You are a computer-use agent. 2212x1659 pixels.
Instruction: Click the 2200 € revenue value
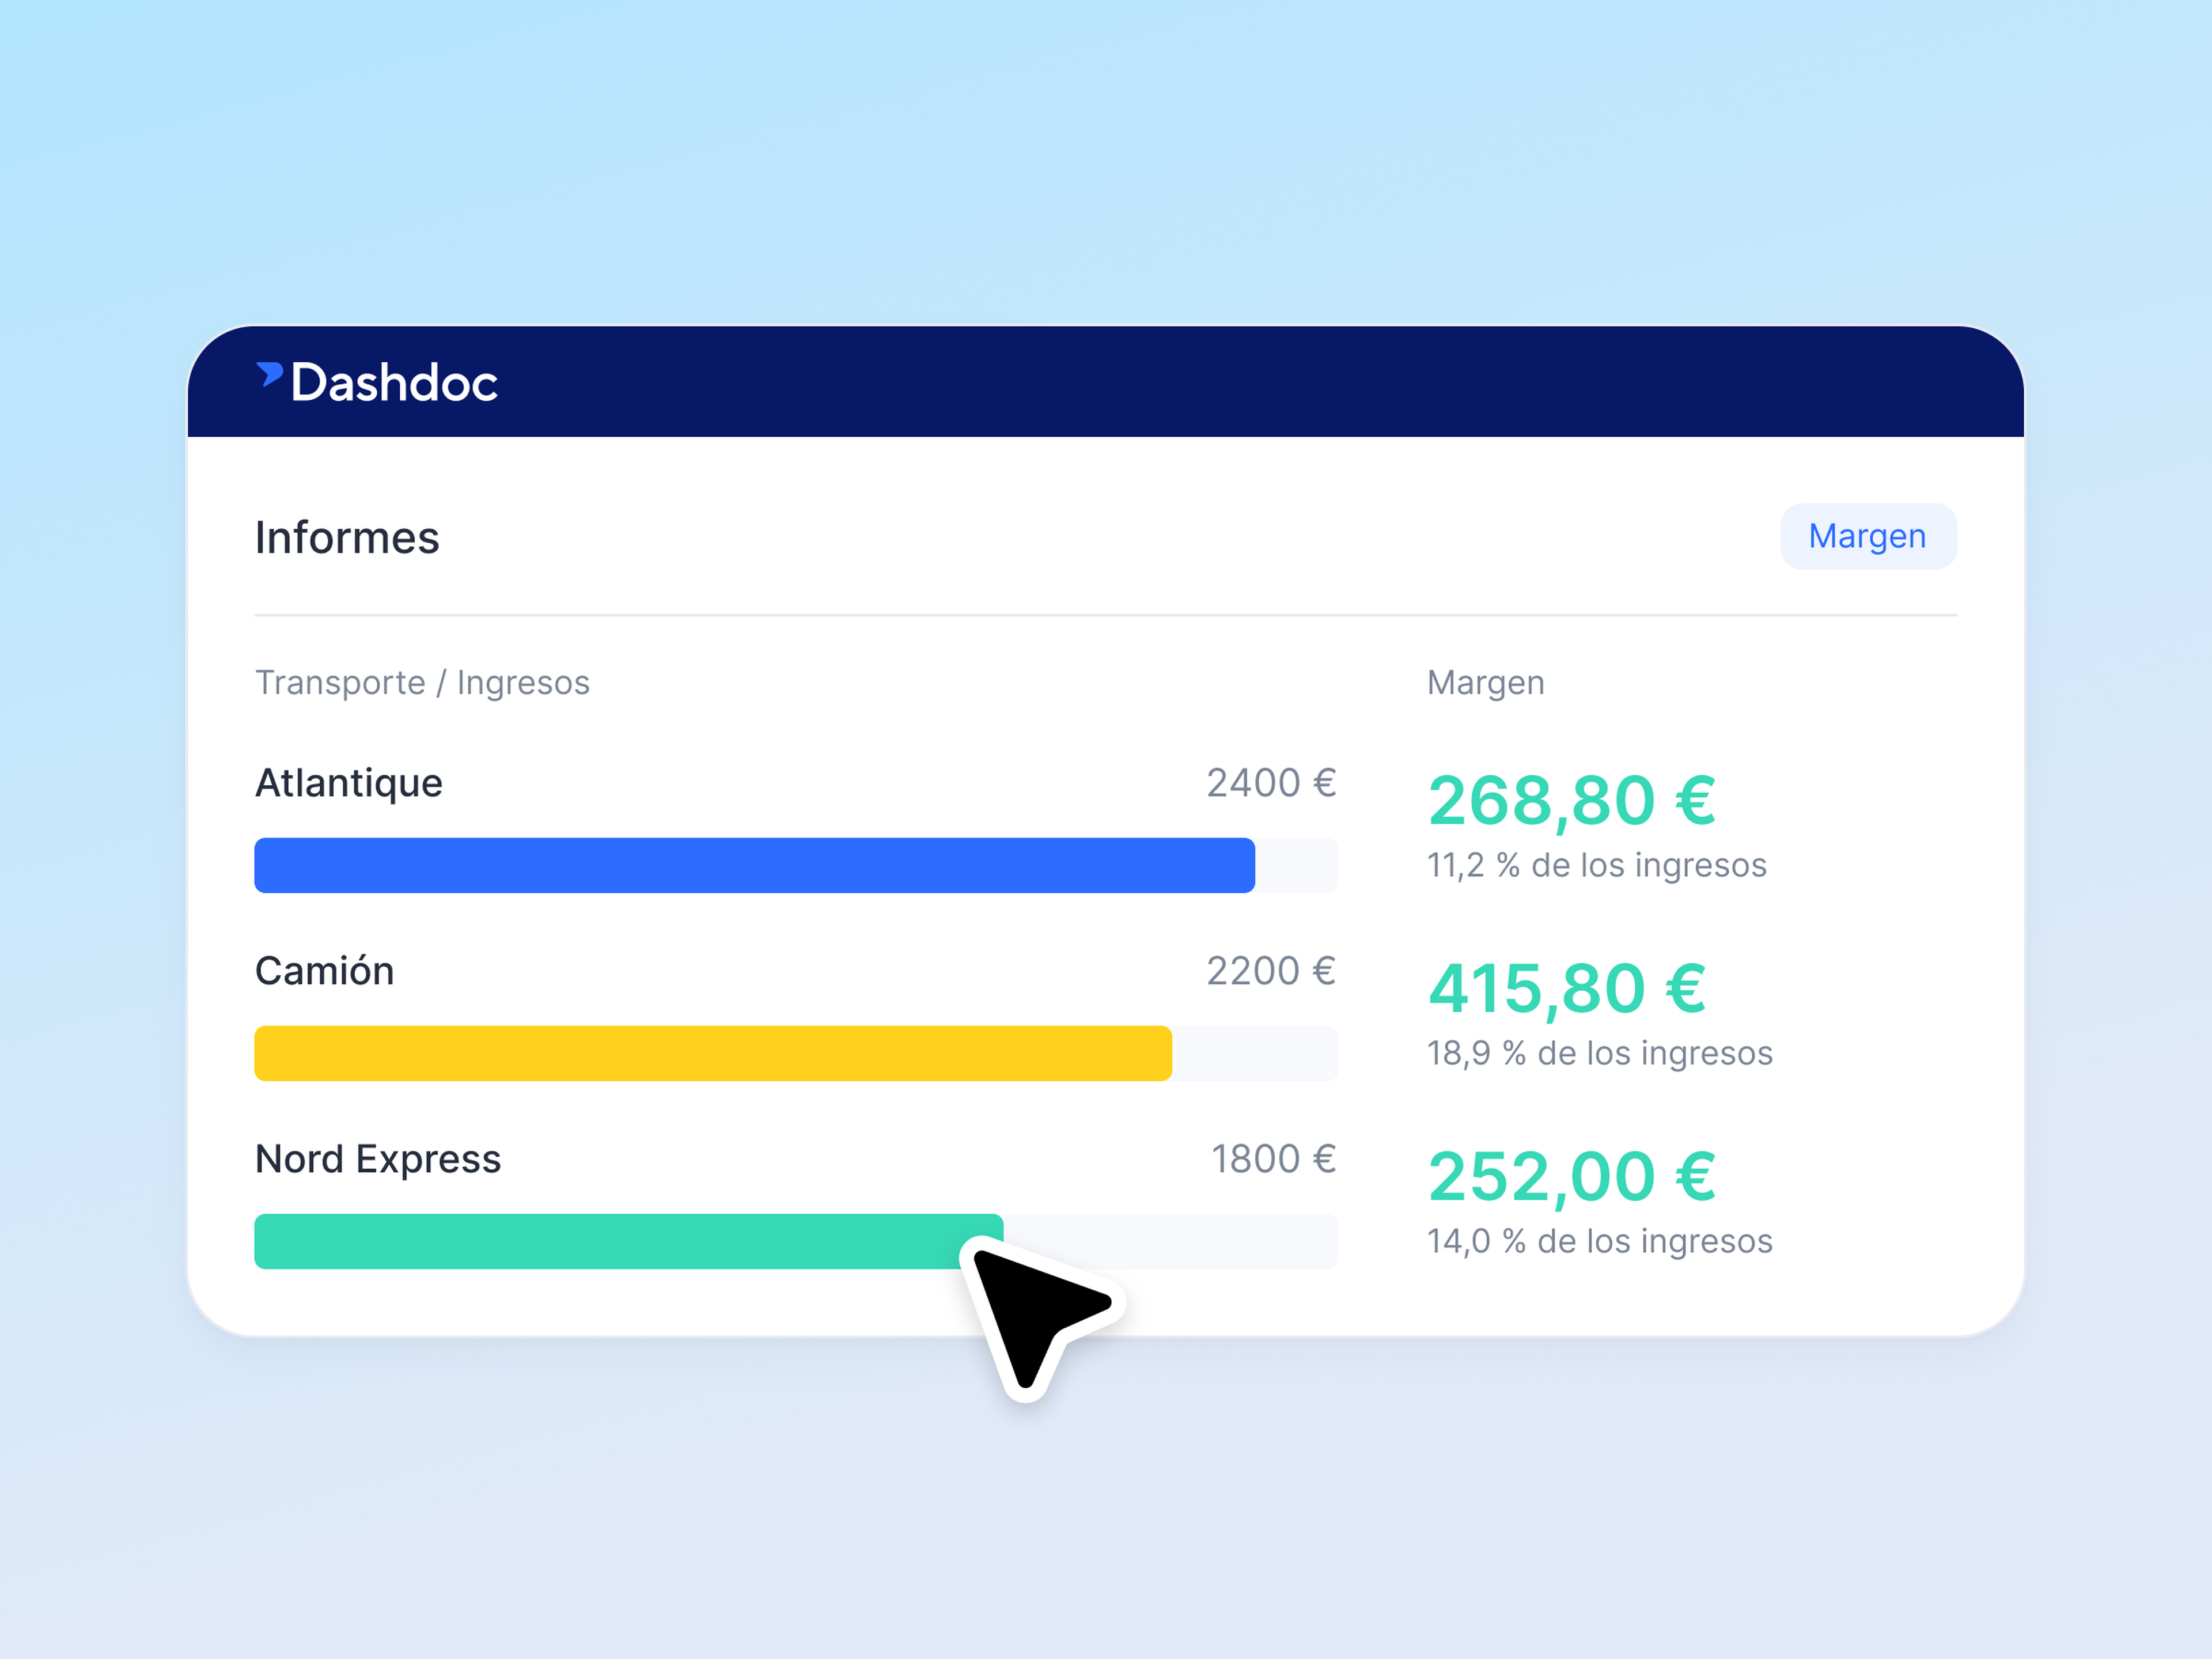pyautogui.click(x=1271, y=971)
